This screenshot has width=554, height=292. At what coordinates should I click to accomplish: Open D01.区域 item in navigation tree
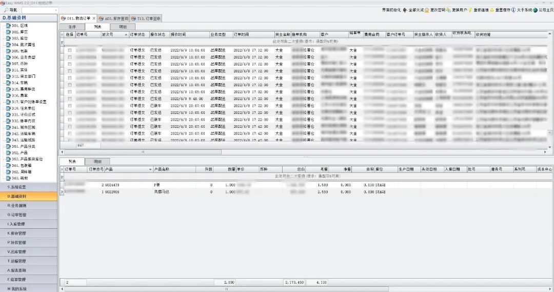coord(19,25)
